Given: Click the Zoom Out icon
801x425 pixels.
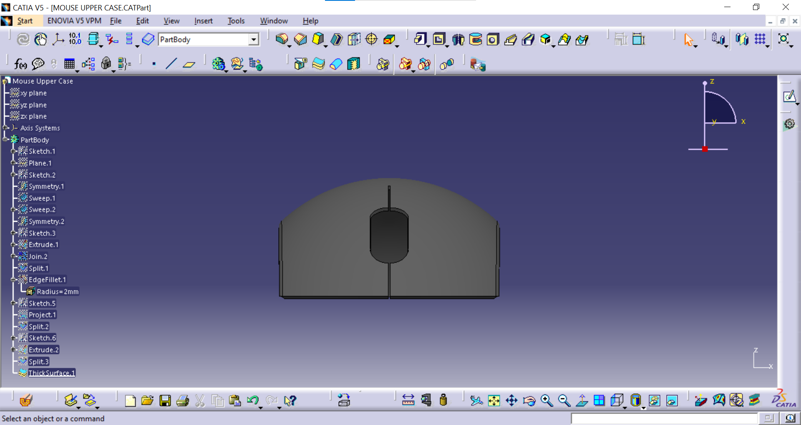Looking at the screenshot, I should [564, 400].
